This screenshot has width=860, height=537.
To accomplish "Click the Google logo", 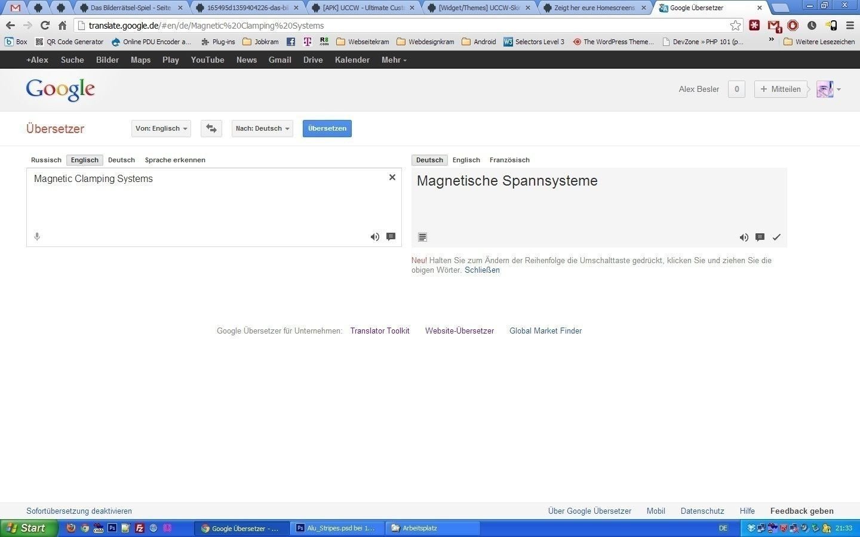I will point(60,89).
